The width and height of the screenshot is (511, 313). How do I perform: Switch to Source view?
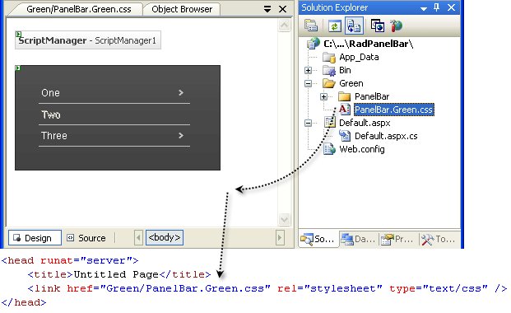coord(86,238)
